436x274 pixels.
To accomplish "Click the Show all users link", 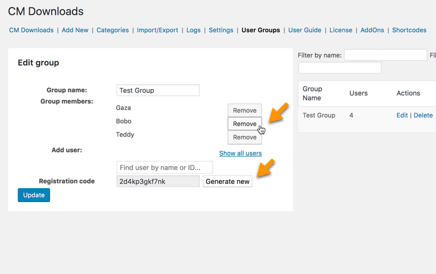I will coord(240,153).
